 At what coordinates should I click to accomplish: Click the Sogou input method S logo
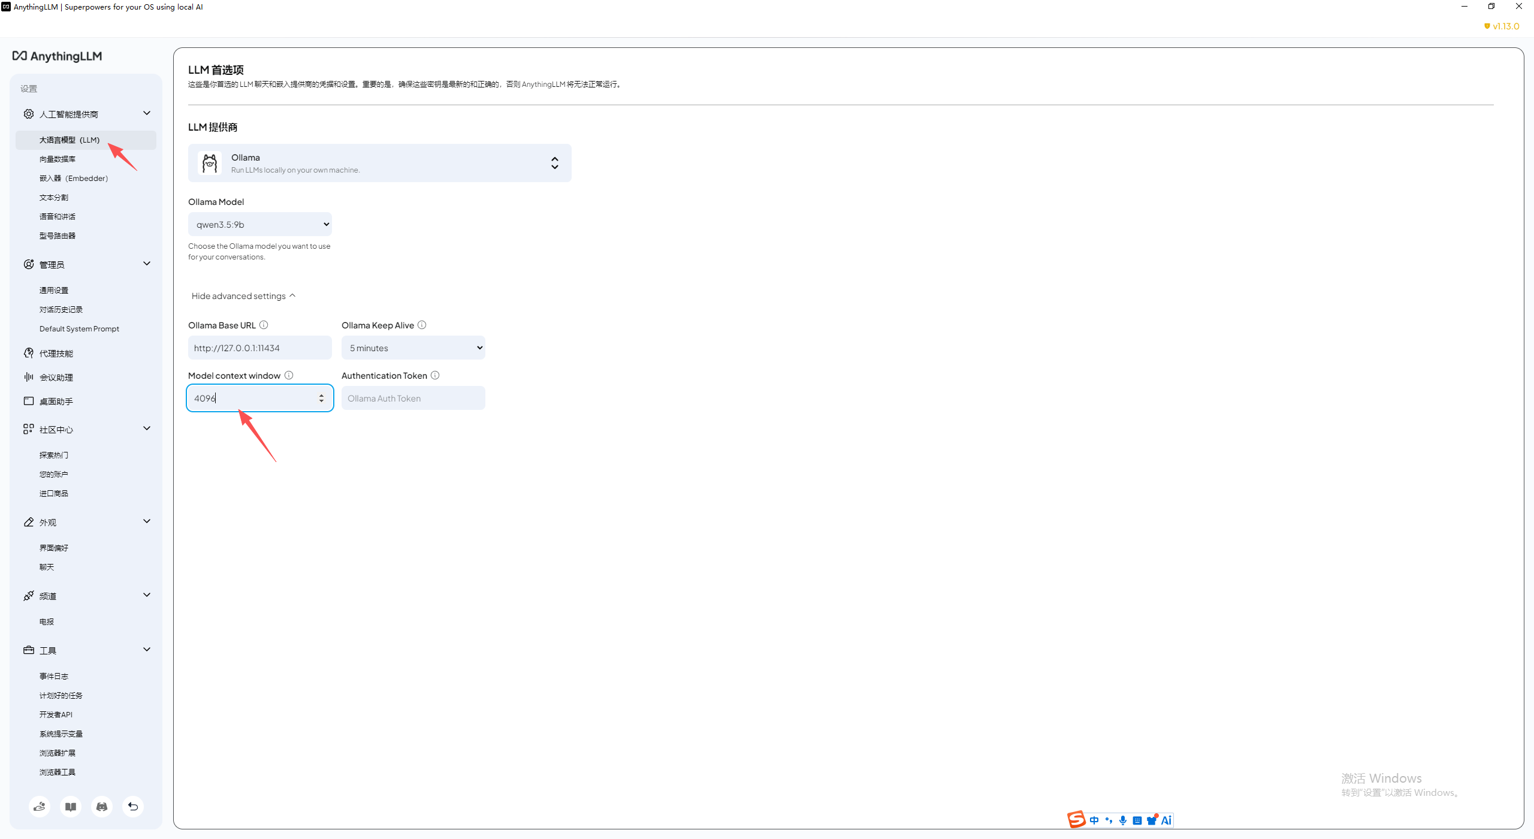(1076, 820)
